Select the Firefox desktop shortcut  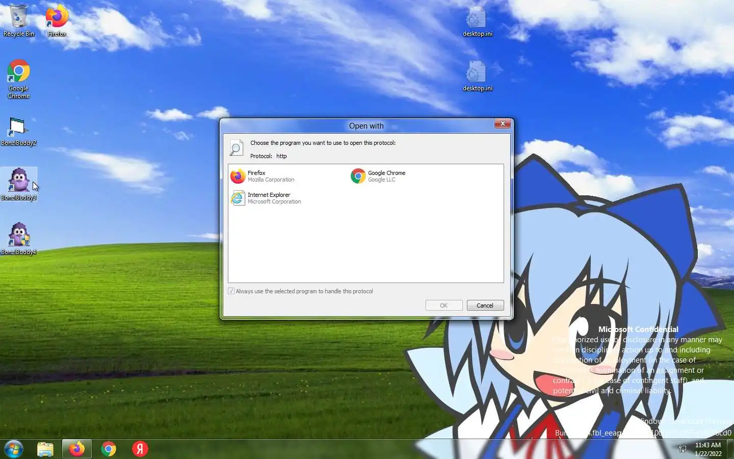point(57,21)
